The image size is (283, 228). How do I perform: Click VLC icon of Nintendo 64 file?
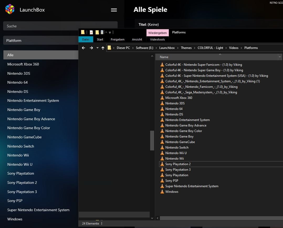pyautogui.click(x=162, y=109)
